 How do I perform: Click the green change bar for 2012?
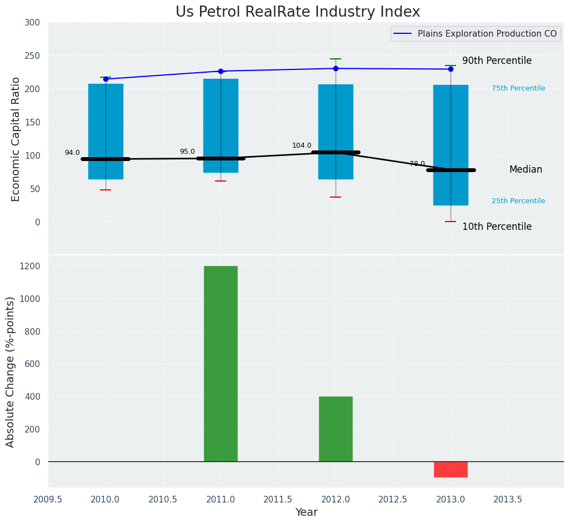point(336,429)
